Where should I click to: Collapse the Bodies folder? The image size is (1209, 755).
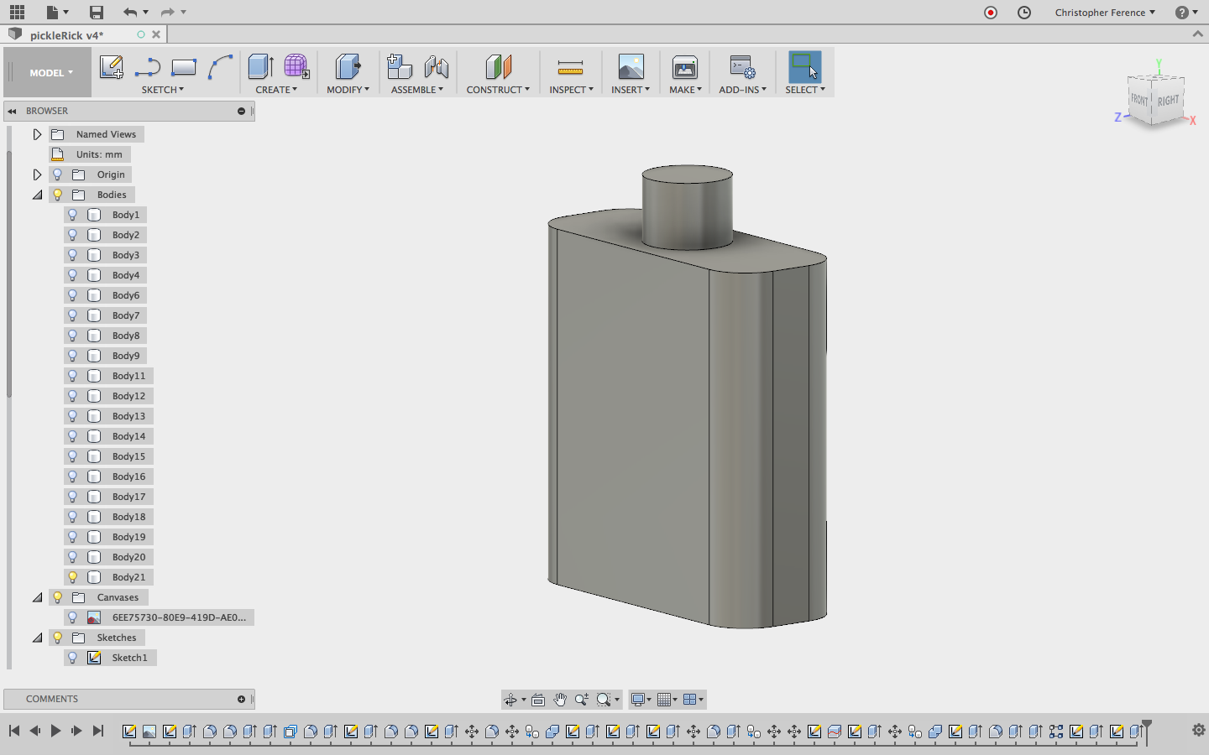pos(37,195)
